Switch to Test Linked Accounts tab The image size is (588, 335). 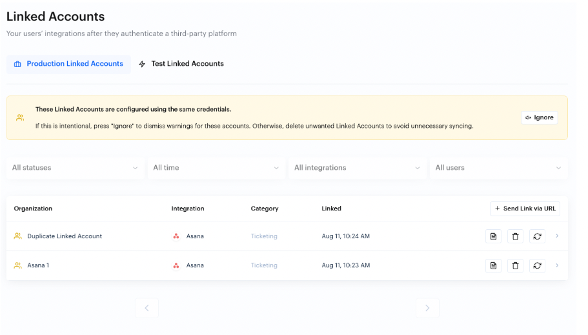[181, 64]
